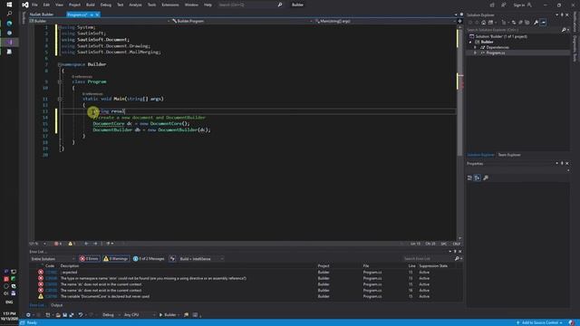Sort Error List by Description column
The image size is (580, 326).
pos(70,265)
